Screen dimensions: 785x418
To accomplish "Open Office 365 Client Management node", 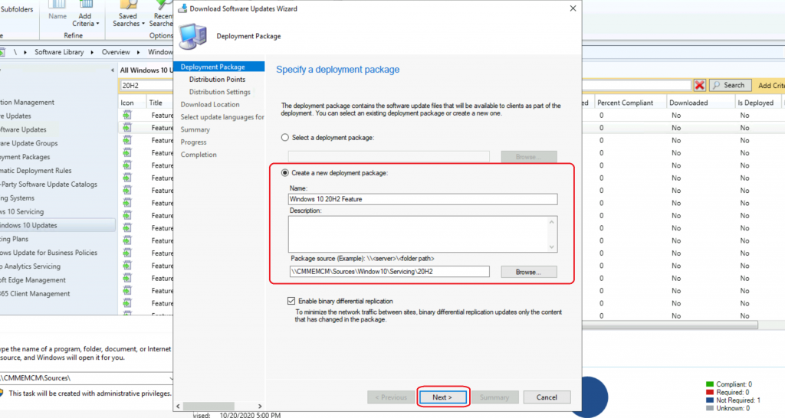I will click(x=35, y=293).
